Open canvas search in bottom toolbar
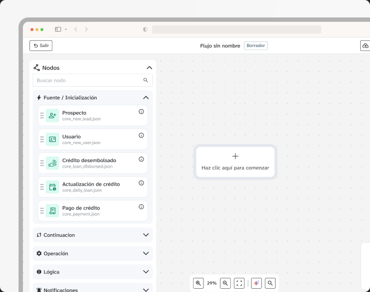The image size is (370, 292). [270, 283]
